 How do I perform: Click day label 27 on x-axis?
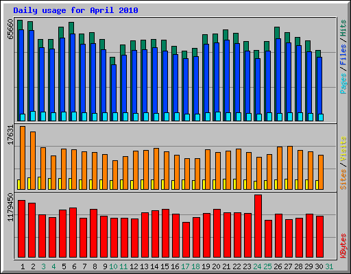288,266
